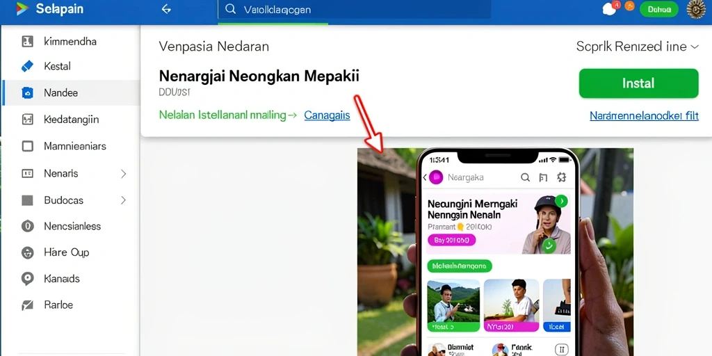Open the profile avatar menu

point(696,9)
